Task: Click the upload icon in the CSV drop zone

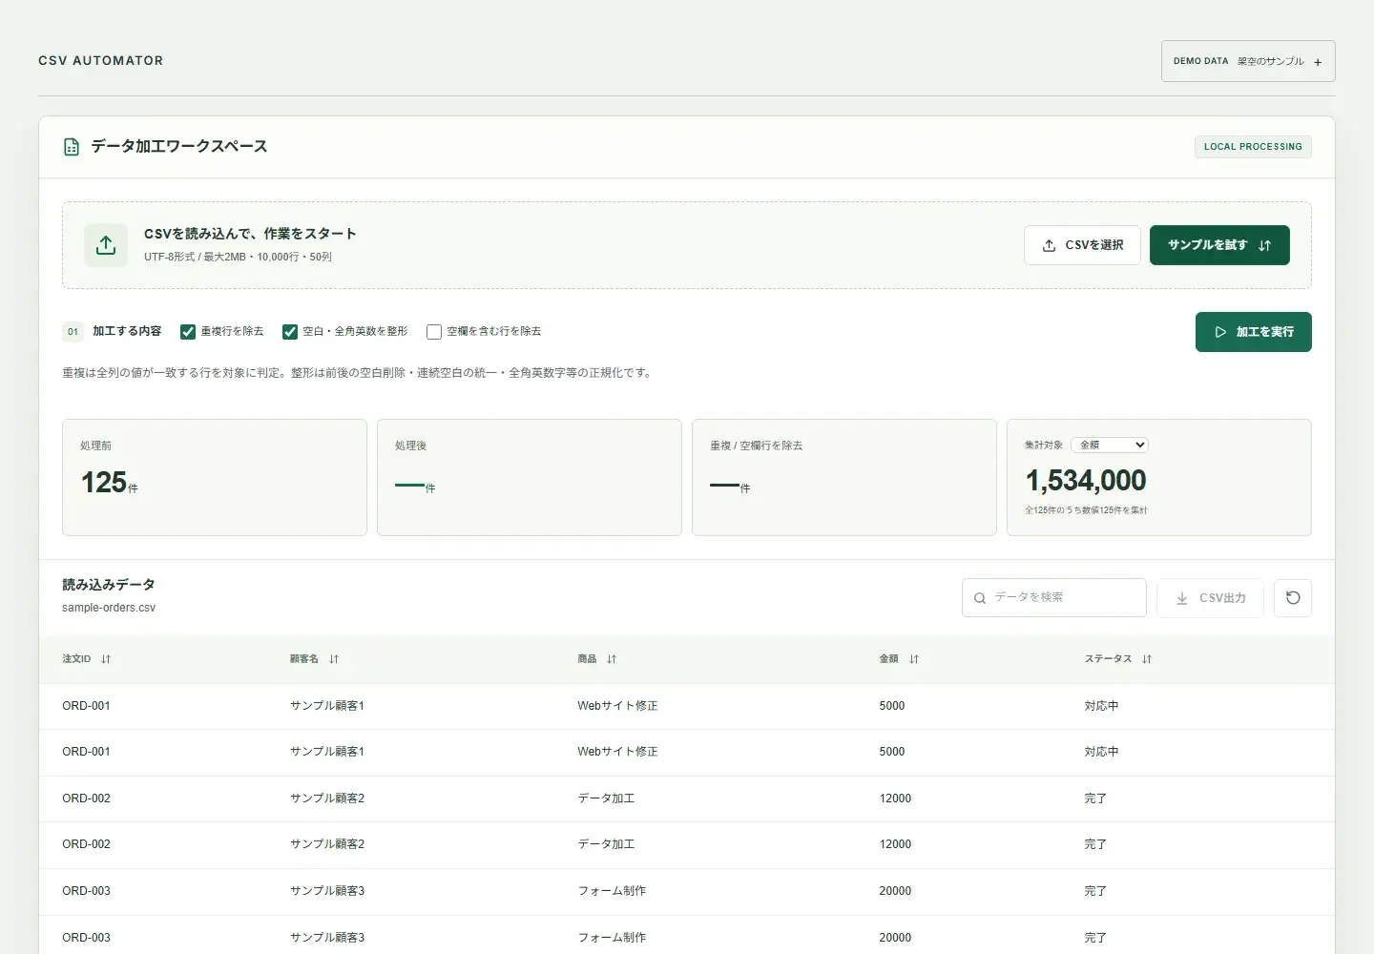Action: click(x=106, y=245)
